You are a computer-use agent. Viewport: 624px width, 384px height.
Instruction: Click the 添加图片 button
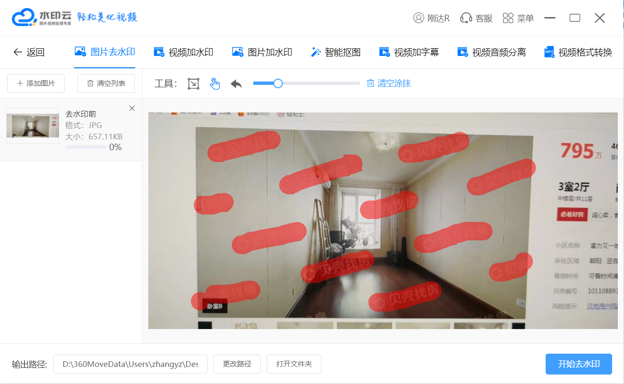[x=36, y=83]
